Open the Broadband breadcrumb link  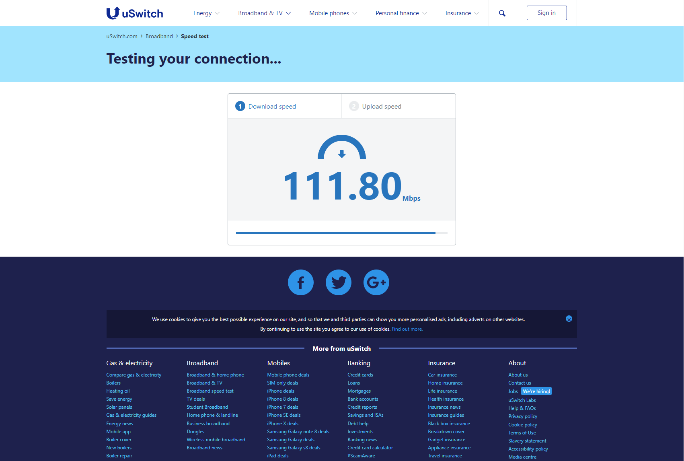tap(159, 36)
